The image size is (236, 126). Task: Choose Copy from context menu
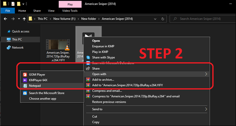pyautogui.click(x=96, y=122)
